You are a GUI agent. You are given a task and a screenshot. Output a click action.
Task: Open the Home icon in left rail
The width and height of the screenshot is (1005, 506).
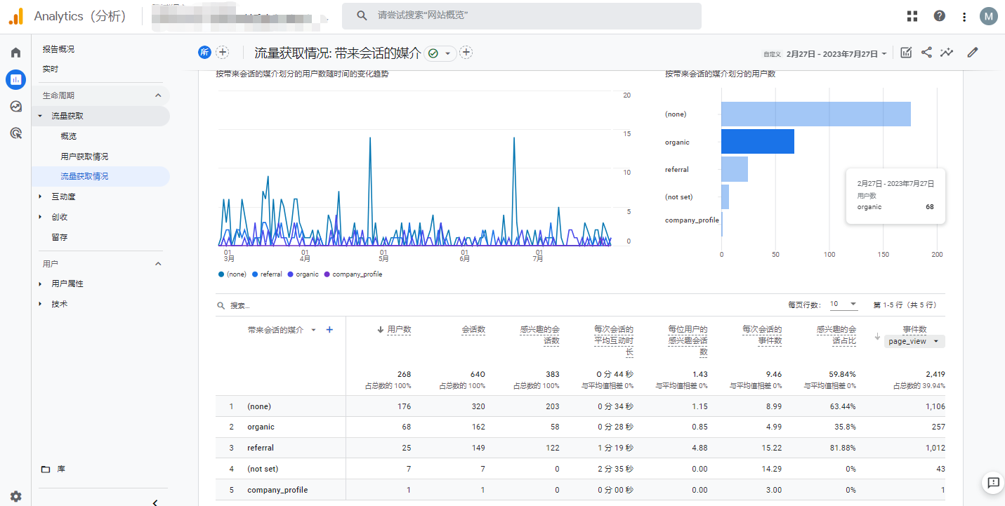(x=15, y=53)
